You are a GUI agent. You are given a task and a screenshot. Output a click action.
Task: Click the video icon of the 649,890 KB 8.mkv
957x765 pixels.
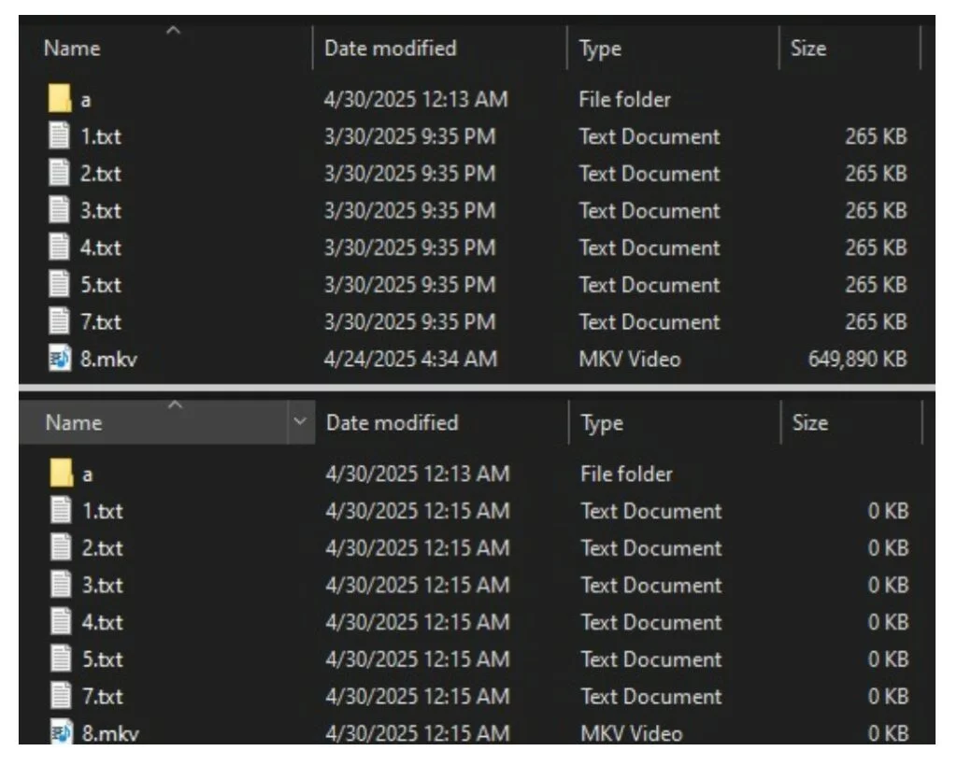(x=60, y=359)
